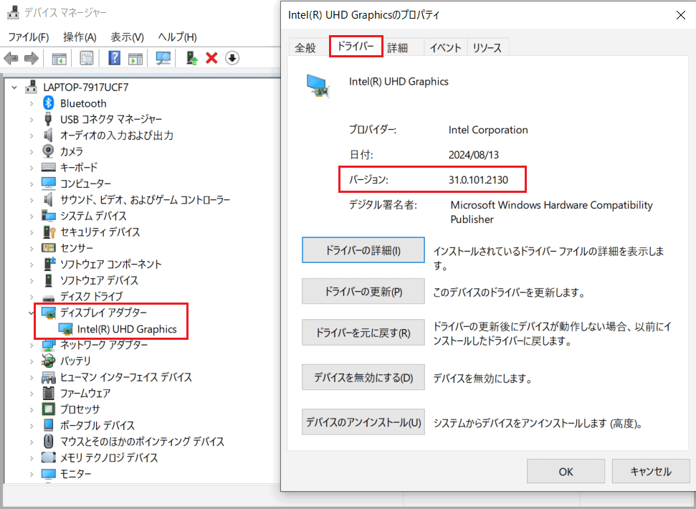Click the Update Driver (ドライバーの更新) button
Viewport: 696px width, 509px height.
pos(363,291)
